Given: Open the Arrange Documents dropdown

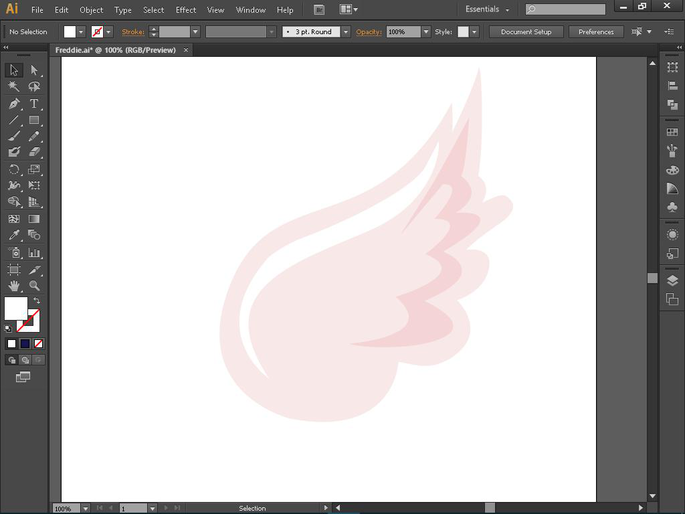Looking at the screenshot, I should coord(349,9).
